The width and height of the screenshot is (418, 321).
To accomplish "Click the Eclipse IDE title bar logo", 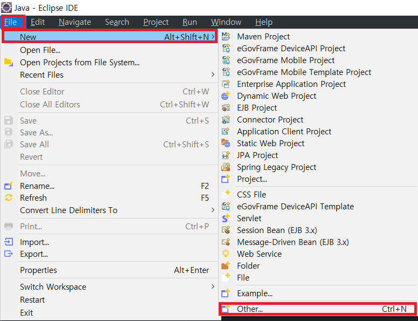I will 6,8.
